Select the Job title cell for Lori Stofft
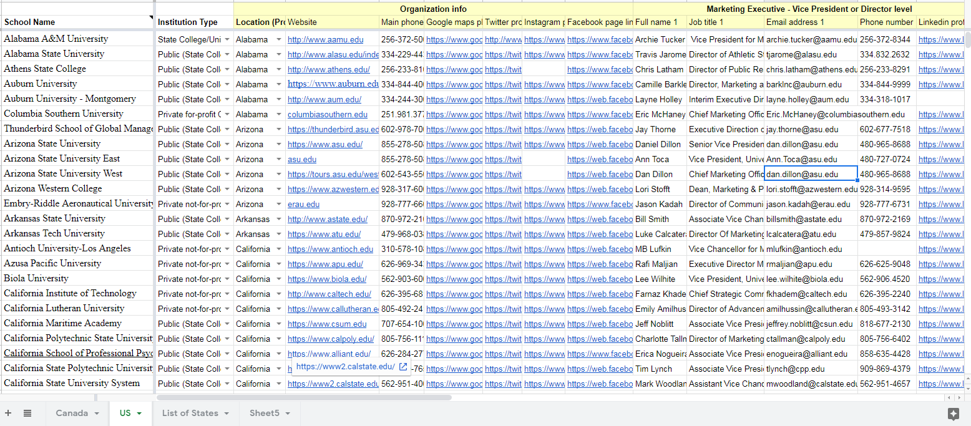971x426 pixels. point(726,189)
